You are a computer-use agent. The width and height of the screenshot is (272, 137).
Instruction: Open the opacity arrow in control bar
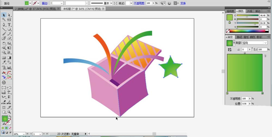tap(153, 3)
